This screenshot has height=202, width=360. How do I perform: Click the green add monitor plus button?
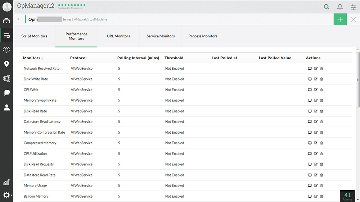(x=340, y=19)
